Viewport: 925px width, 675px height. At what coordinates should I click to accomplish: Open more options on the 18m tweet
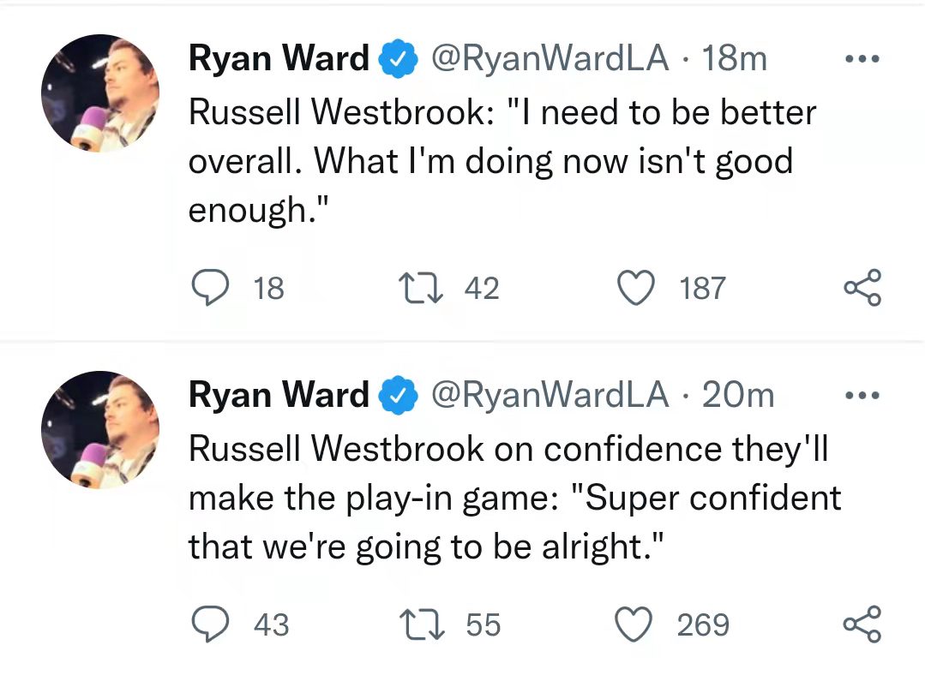tap(862, 58)
